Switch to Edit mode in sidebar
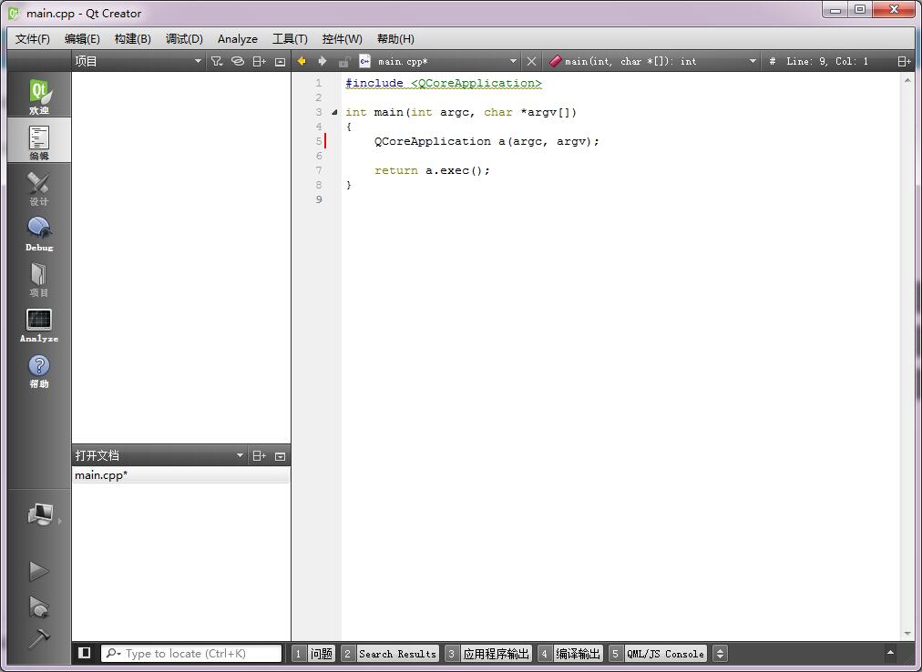This screenshot has width=922, height=672. pos(39,140)
